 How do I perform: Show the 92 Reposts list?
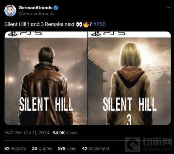(x=15, y=148)
